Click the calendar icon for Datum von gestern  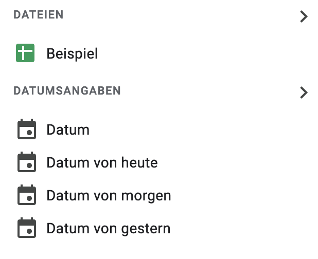[x=27, y=228]
